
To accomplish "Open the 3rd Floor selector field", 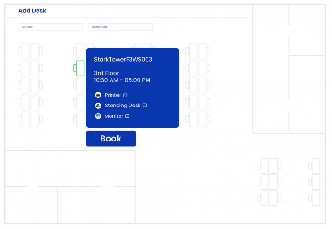I will click(50, 27).
